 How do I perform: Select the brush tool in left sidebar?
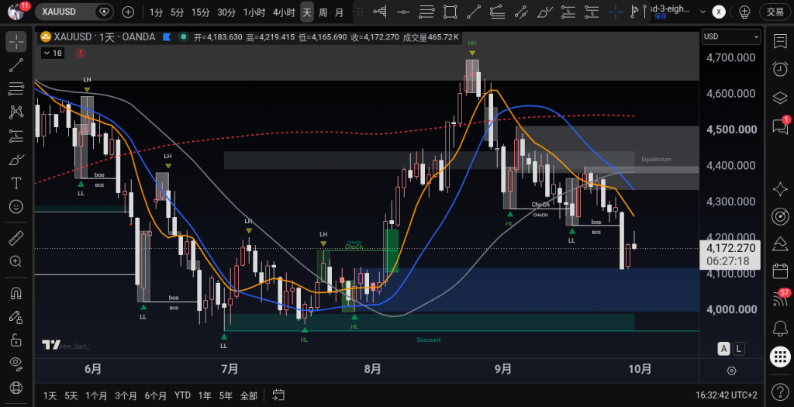(16, 160)
